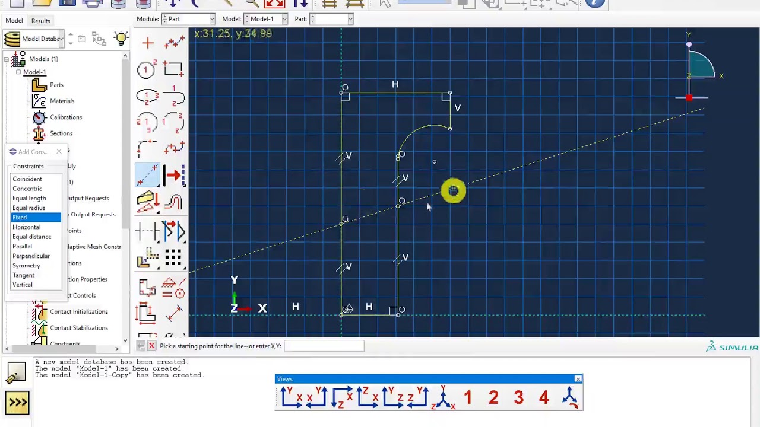The image size is (760, 427).
Task: Apply user-defined view 3
Action: click(x=519, y=397)
